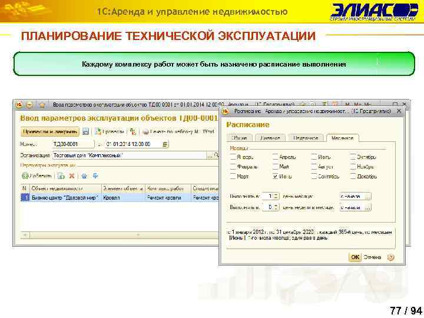424x318 pixels.
Task: Click the help question icon in the Расписание dialog
Action: [x=391, y=257]
